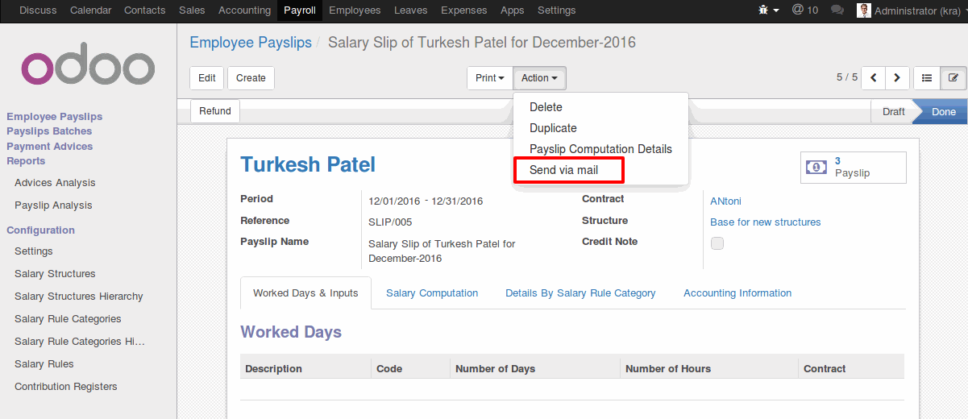
Task: Switch to Salary Computation tab
Action: [432, 293]
